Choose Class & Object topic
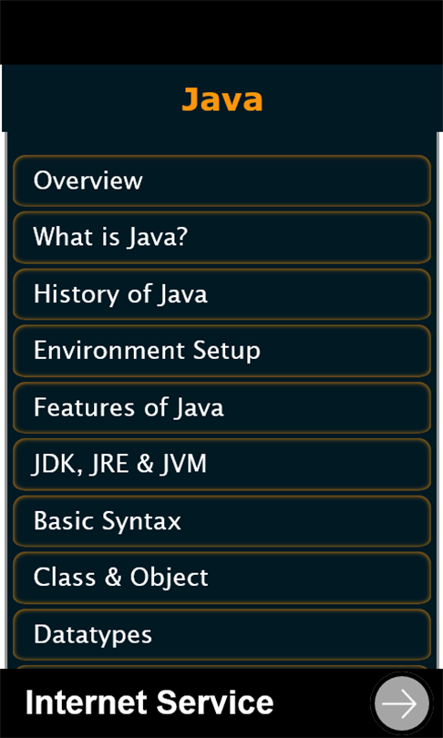This screenshot has width=443, height=738. click(x=221, y=578)
